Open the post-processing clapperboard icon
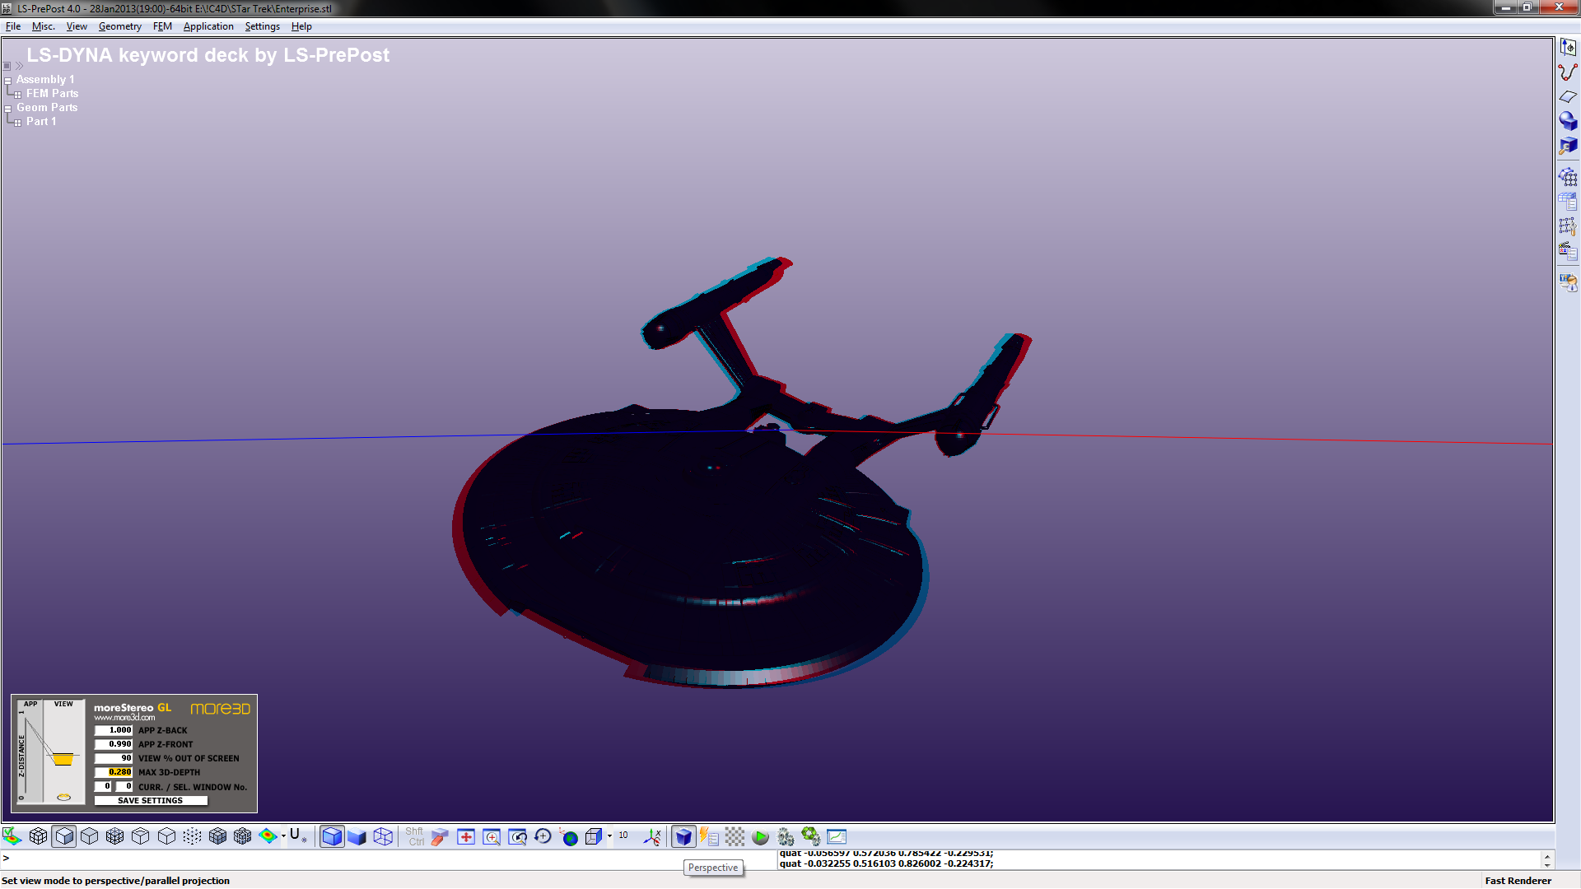 pyautogui.click(x=1568, y=251)
